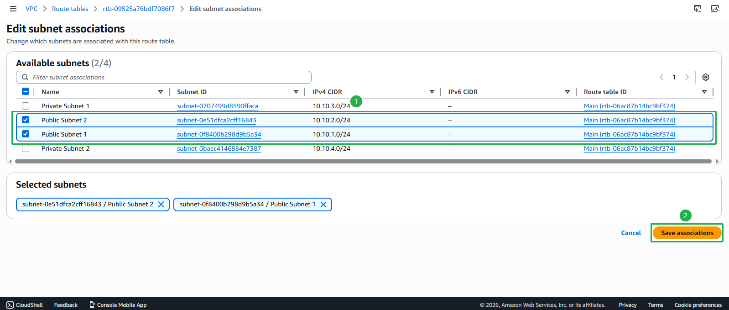Viewport: 729px width, 310px height.
Task: Click the rightmost top-right console panel icon
Action: 715,9
